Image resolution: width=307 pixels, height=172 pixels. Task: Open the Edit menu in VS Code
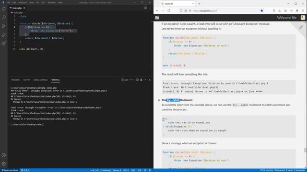click(14, 2)
